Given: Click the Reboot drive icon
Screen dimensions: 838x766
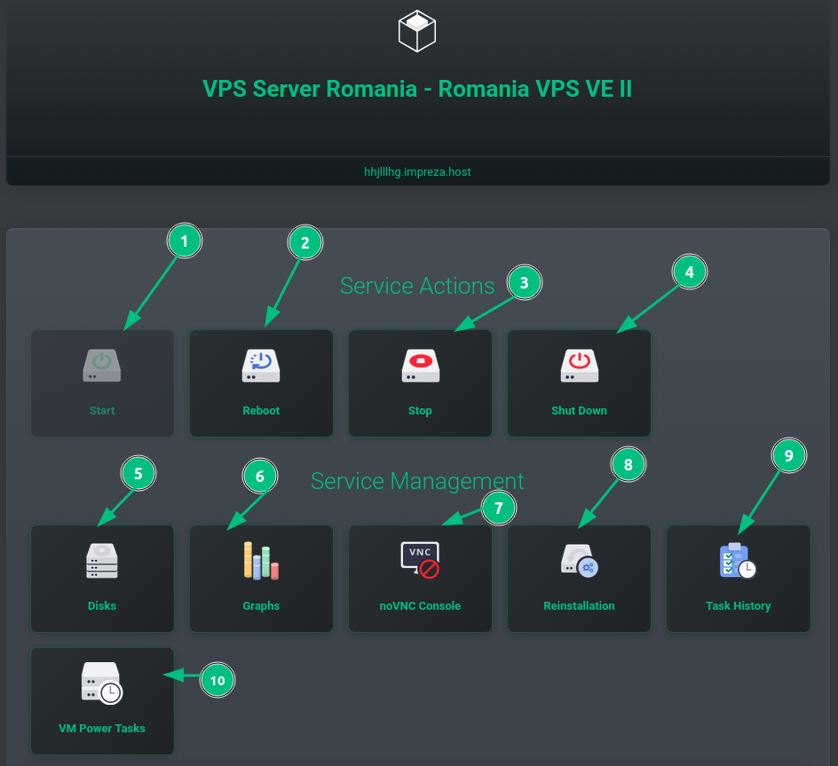Looking at the screenshot, I should [261, 366].
